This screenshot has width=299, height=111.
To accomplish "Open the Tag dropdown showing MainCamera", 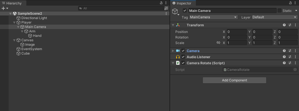I will [213, 17].
